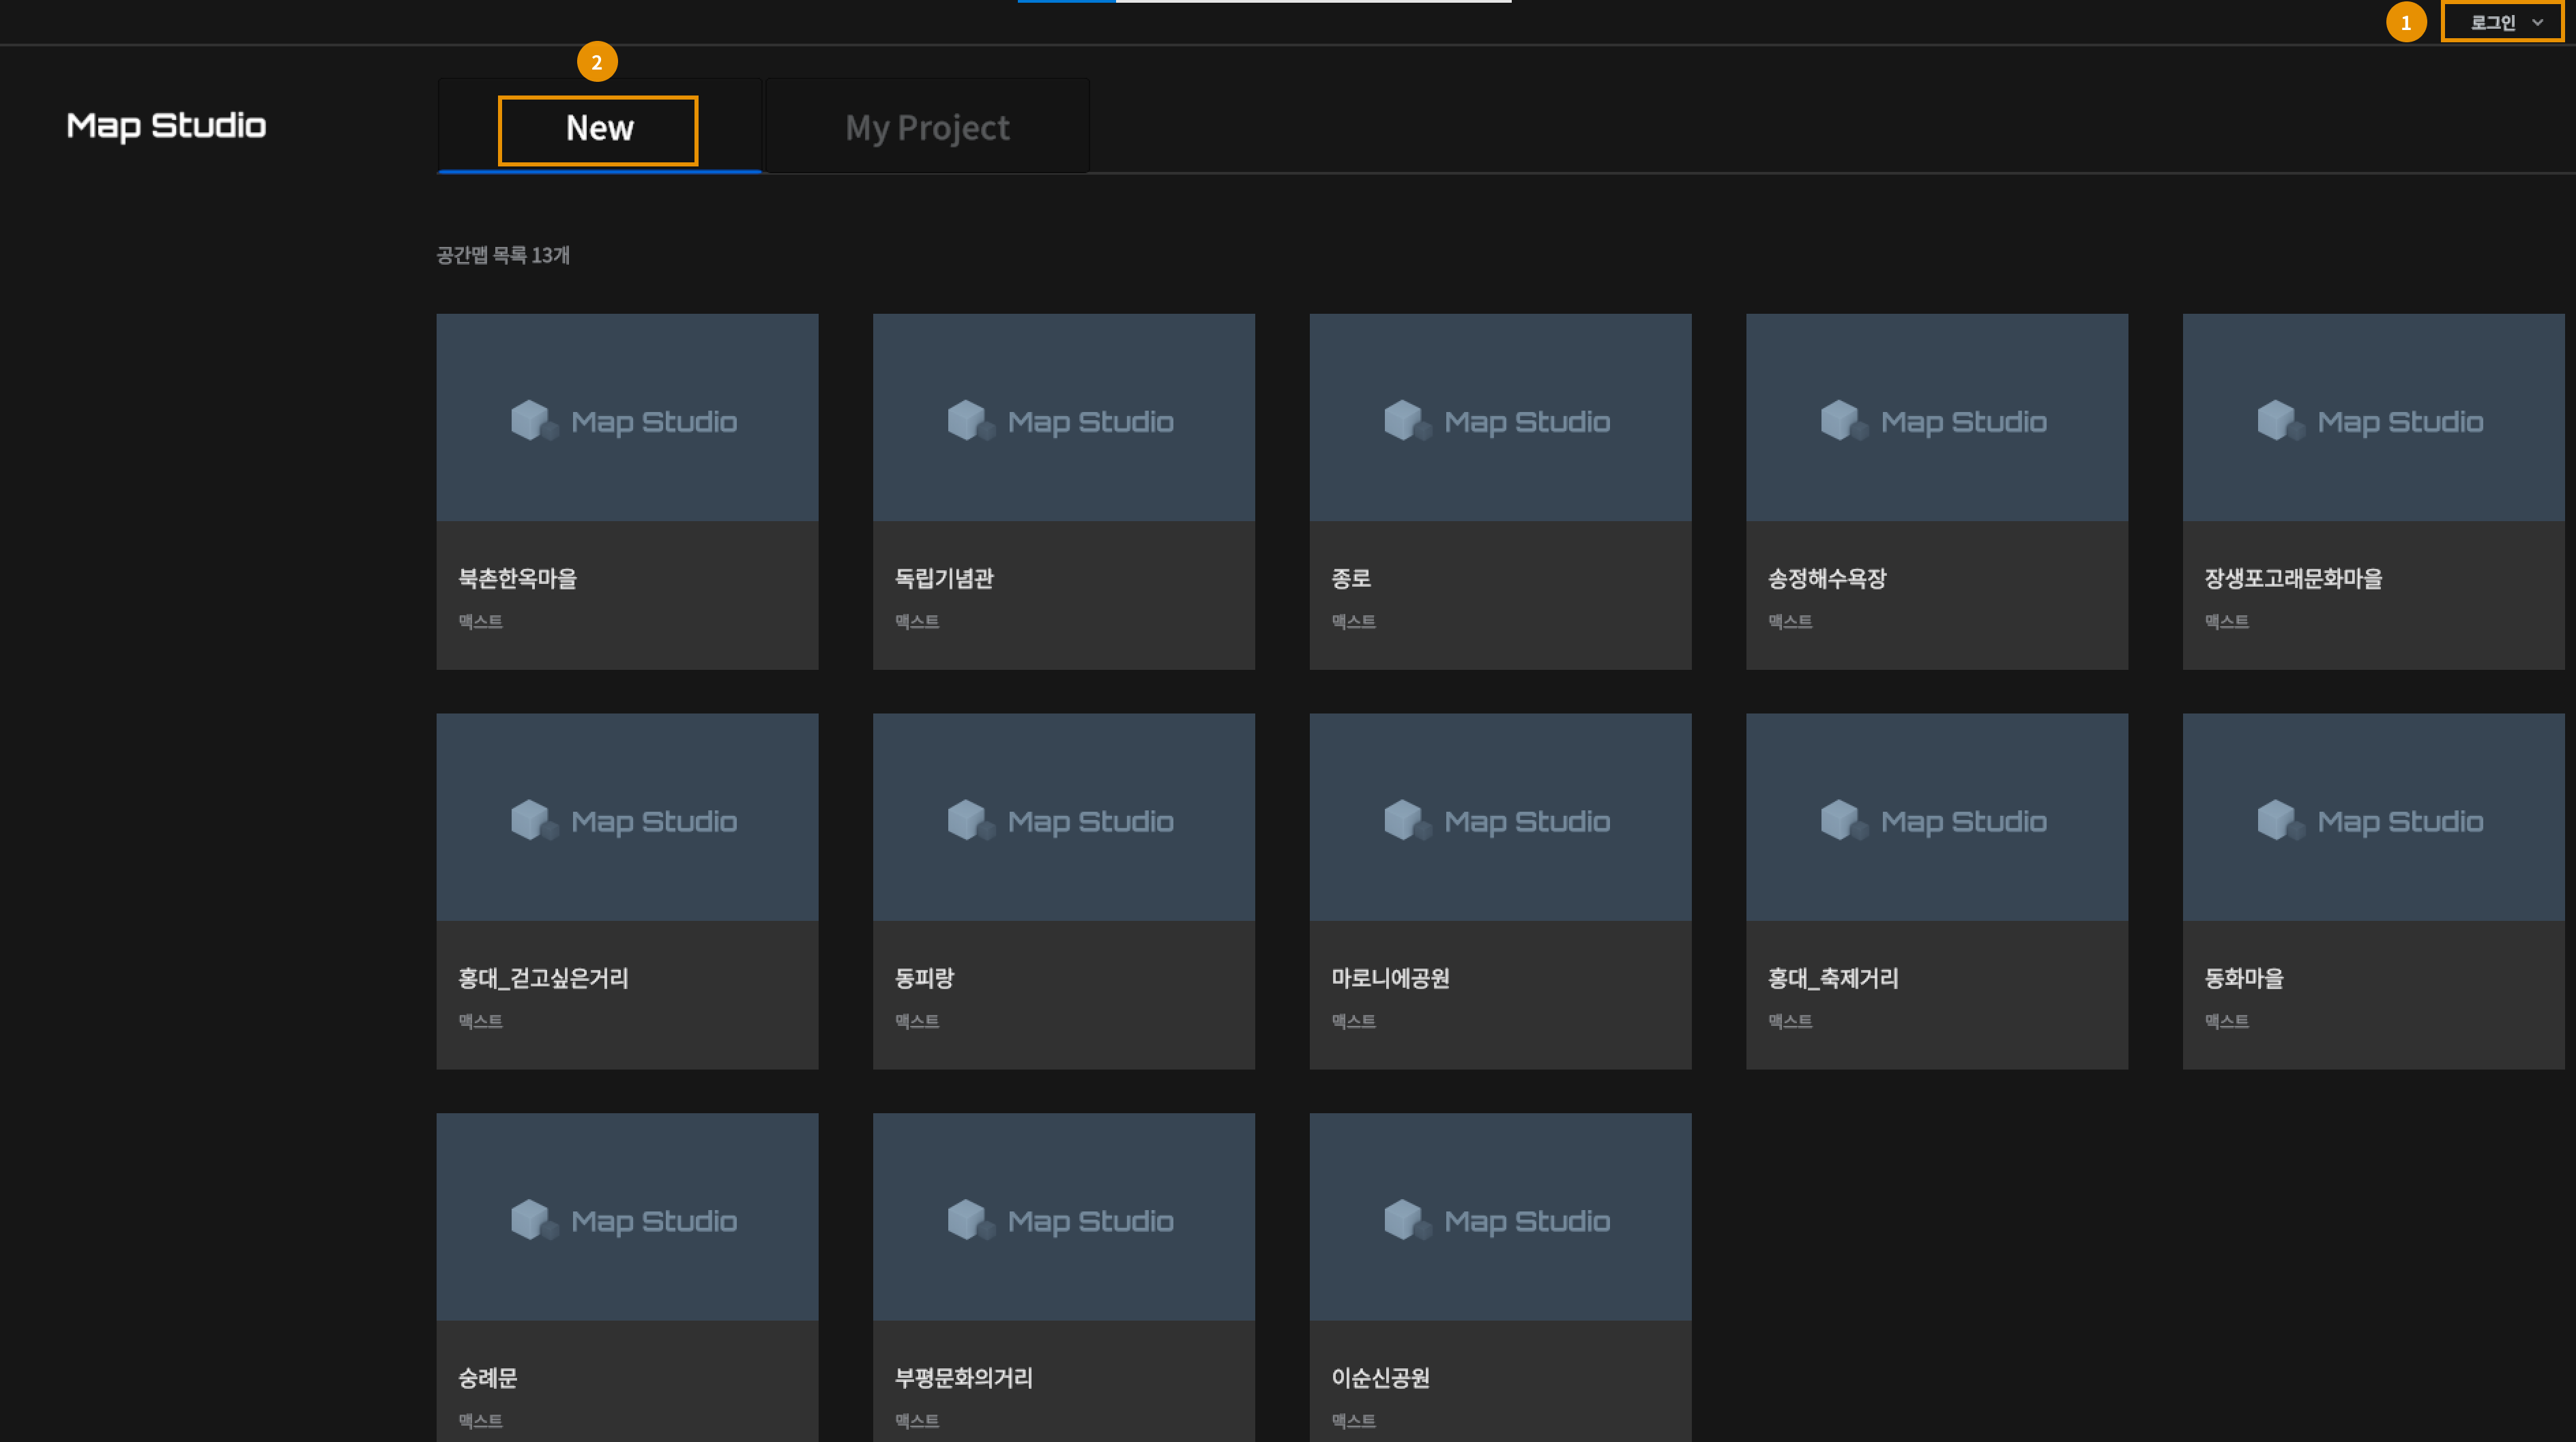Click the 동화마을 card title

pos(2244,978)
